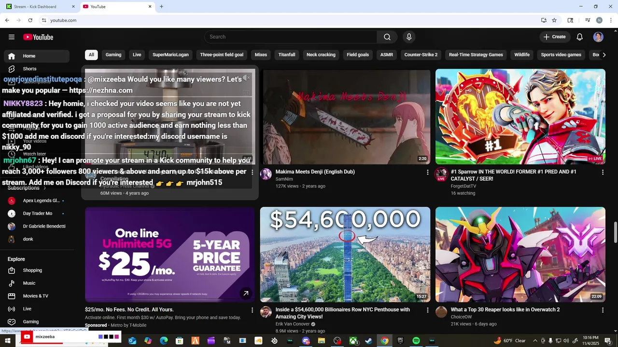Open options for #1 Sparrow live stream
618x347 pixels.
click(603, 172)
